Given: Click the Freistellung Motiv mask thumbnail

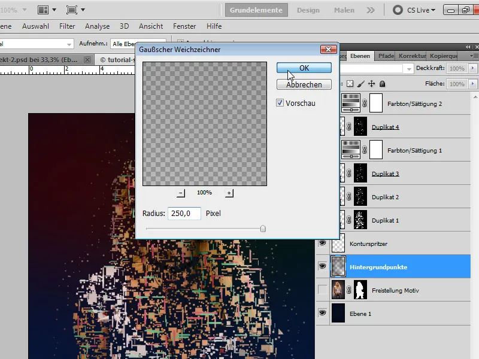Looking at the screenshot, I should click(360, 290).
